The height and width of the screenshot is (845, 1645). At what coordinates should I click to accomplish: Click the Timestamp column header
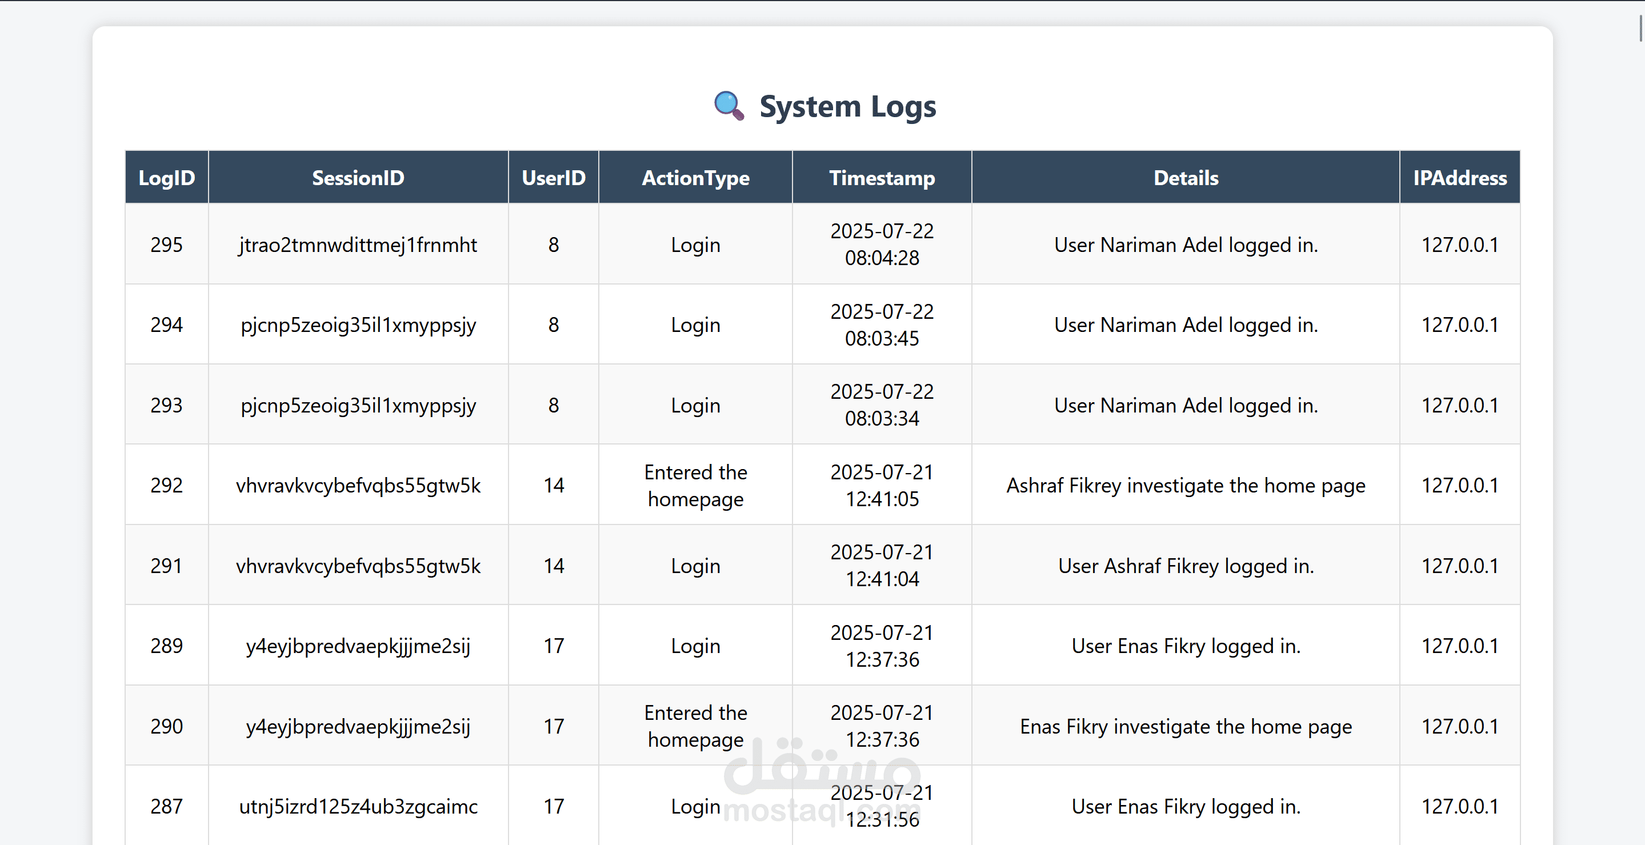point(882,178)
